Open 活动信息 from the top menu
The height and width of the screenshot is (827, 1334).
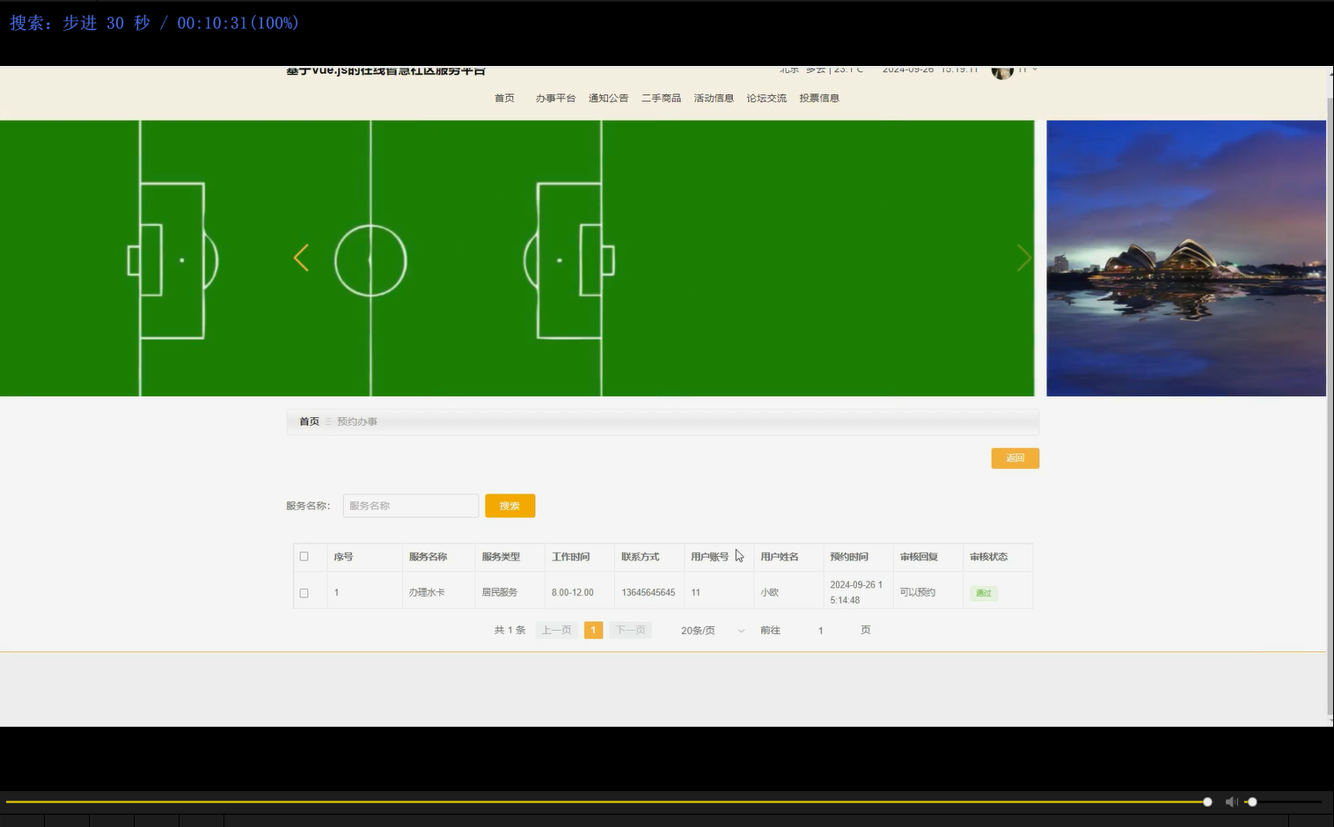tap(714, 99)
